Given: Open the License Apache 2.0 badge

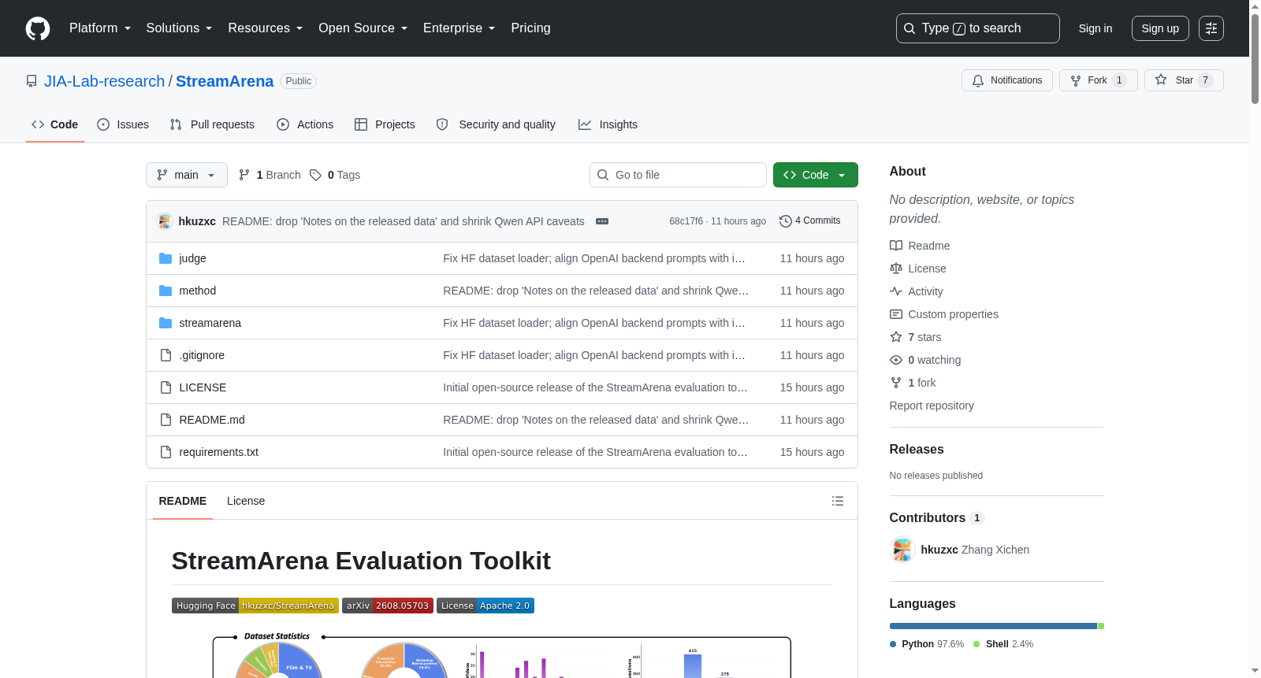Looking at the screenshot, I should click(x=485, y=606).
